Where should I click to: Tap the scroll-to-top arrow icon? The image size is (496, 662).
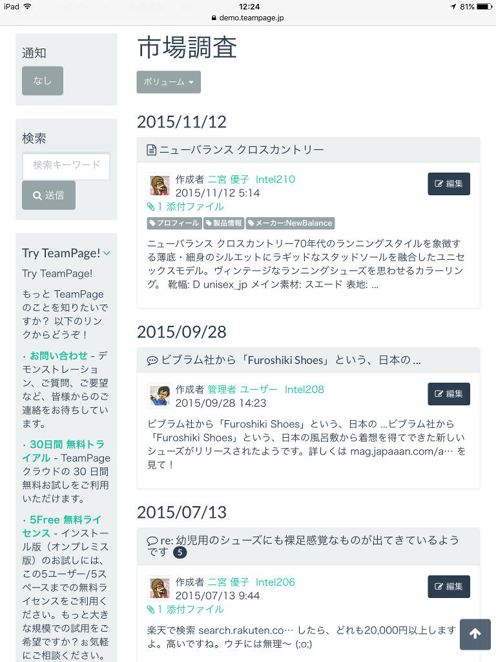(x=475, y=634)
